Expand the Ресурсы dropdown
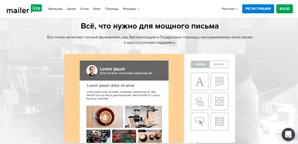The width and height of the screenshot is (298, 144). tap(131, 9)
